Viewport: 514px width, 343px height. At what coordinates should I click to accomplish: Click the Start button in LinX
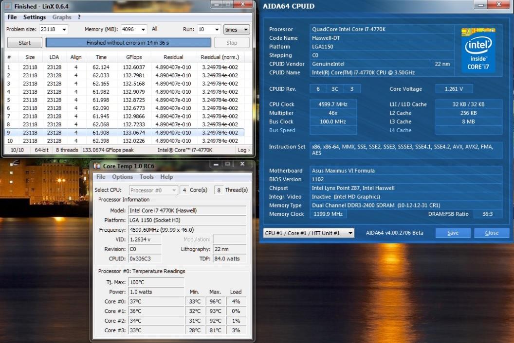pyautogui.click(x=25, y=43)
